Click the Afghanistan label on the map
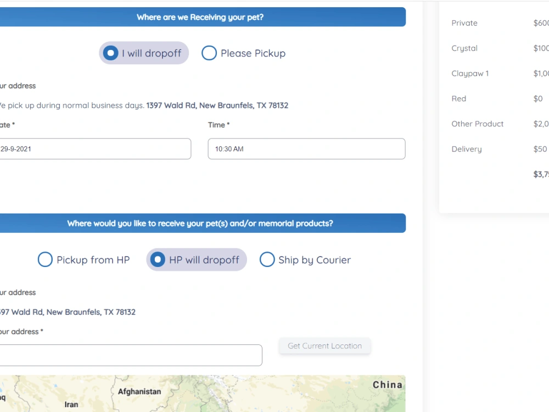549x412 pixels. click(139, 392)
